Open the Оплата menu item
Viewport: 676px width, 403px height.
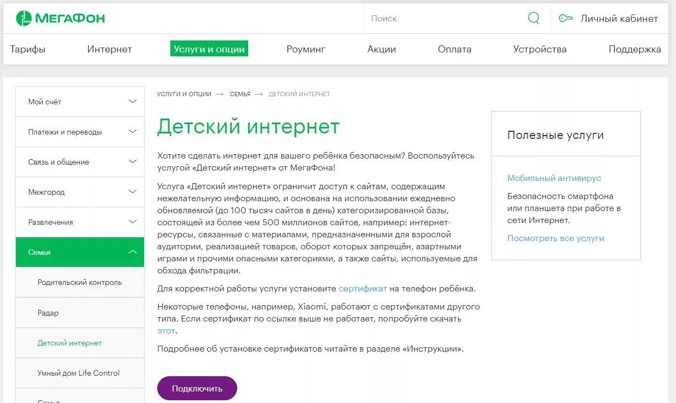(454, 49)
